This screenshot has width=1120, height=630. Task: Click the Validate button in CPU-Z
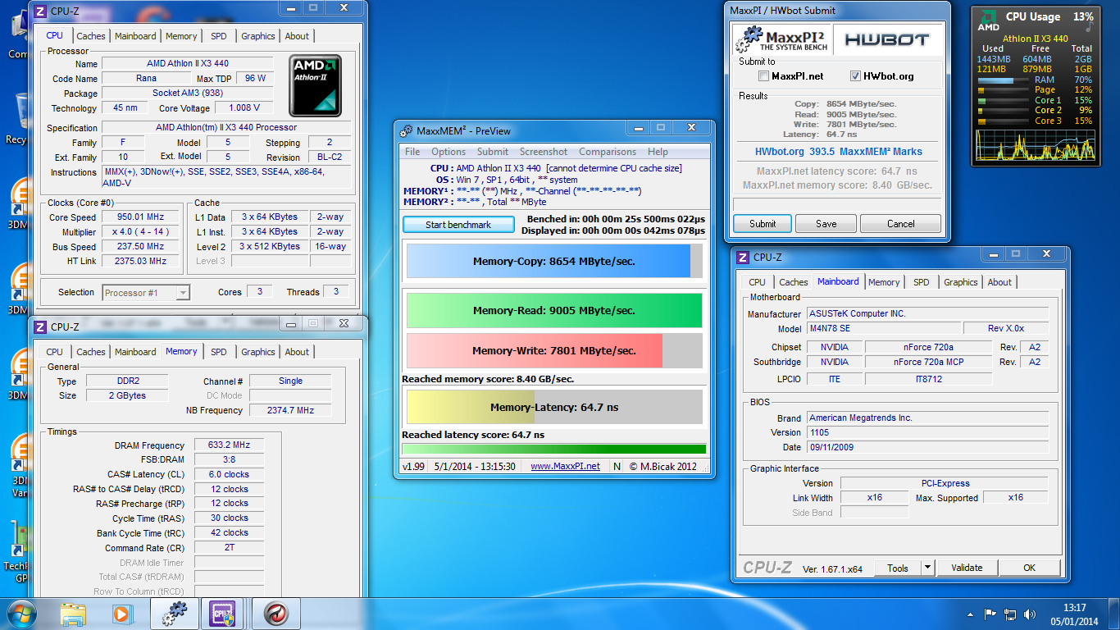[967, 568]
